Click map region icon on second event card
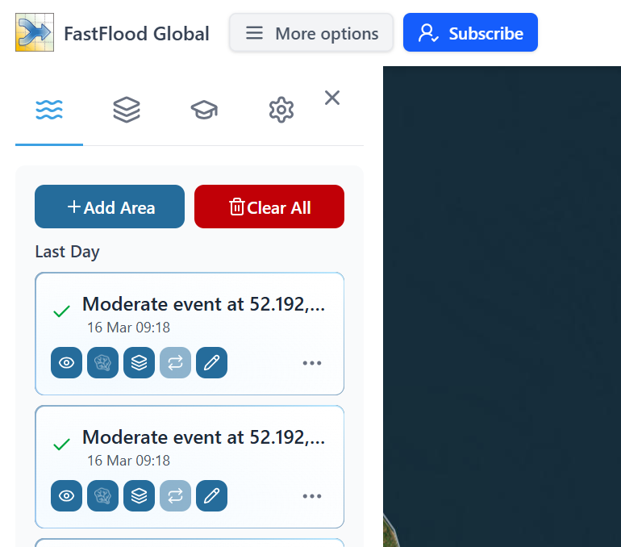 pos(103,496)
